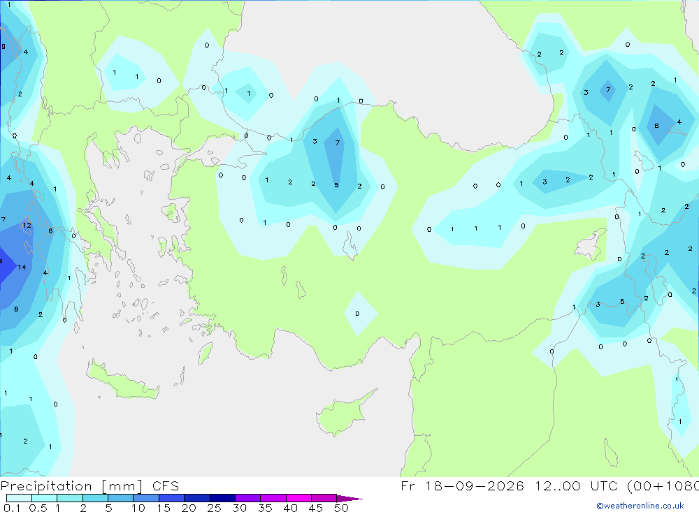Select the 0.5–1 mm legend color swatch

pyautogui.click(x=45, y=498)
